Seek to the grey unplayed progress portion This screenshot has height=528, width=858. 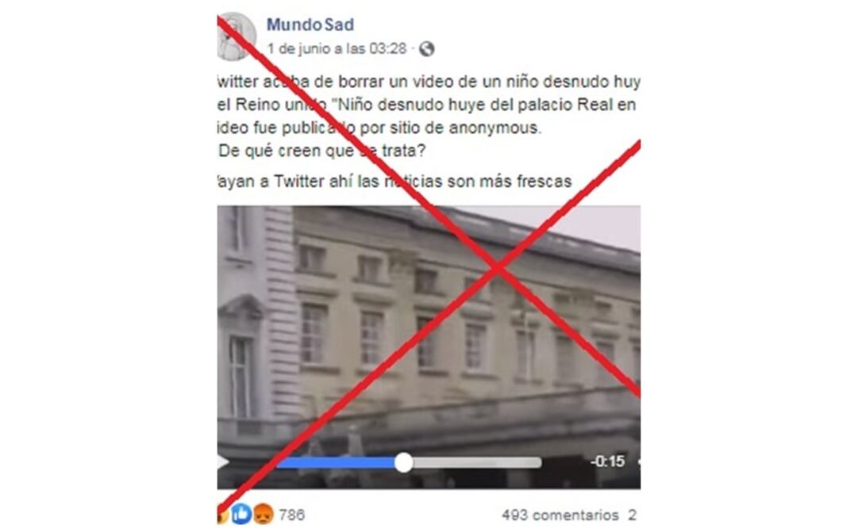tap(477, 463)
